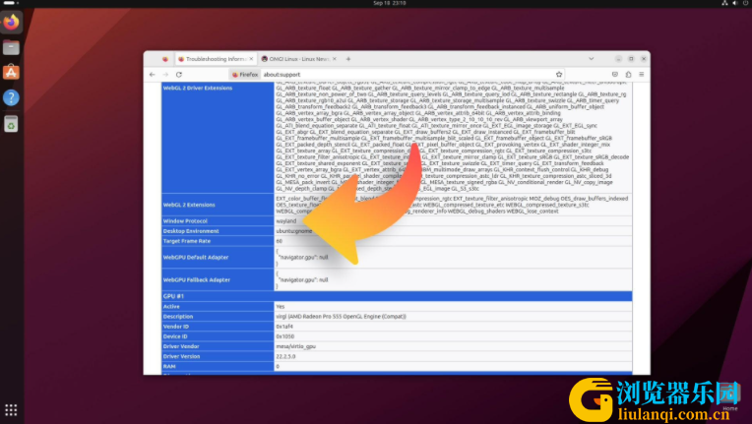752x424 pixels.
Task: Open the Help icon in the dock
Action: (x=11, y=97)
